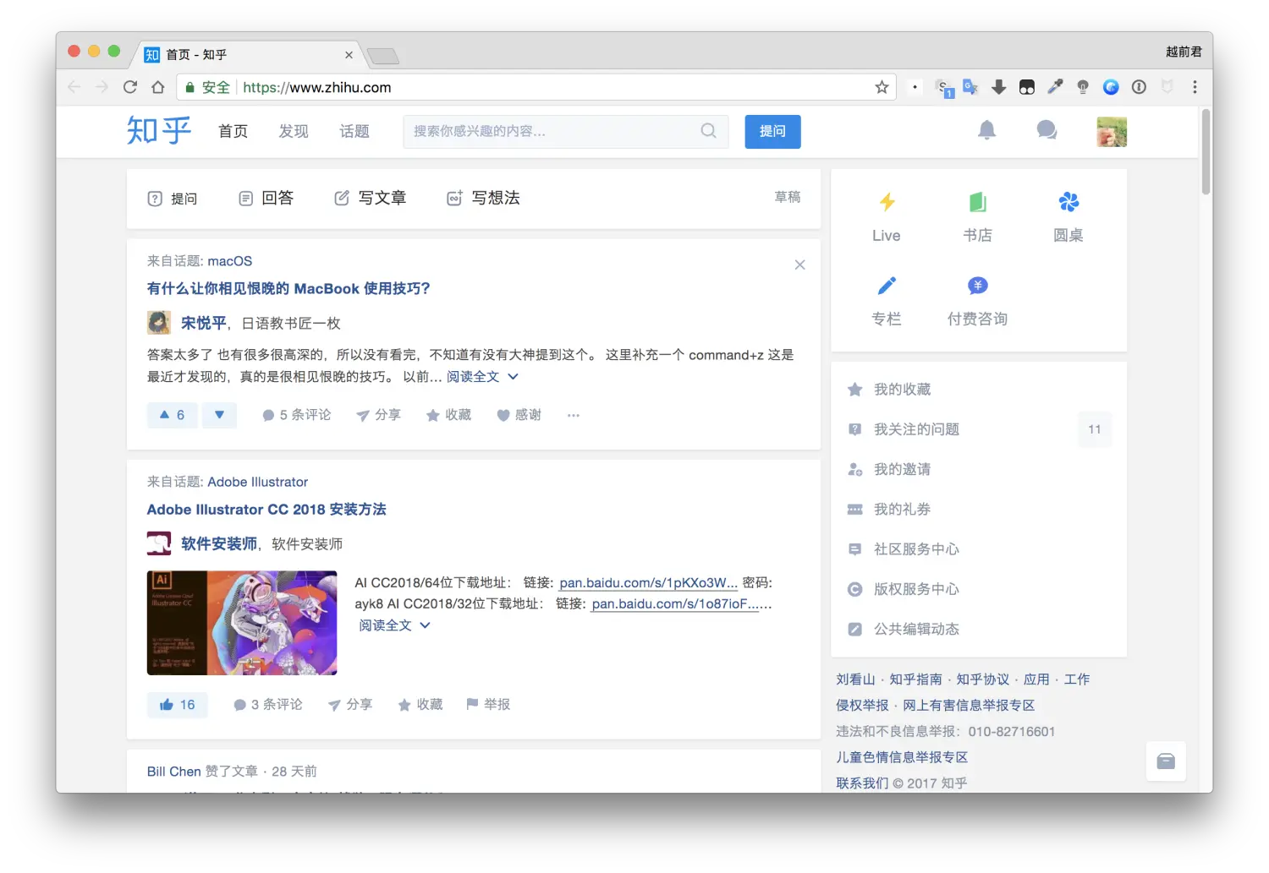Image resolution: width=1269 pixels, height=873 pixels.
Task: Click the download arrow extension icon
Action: tap(999, 87)
